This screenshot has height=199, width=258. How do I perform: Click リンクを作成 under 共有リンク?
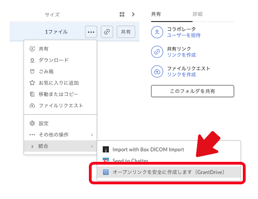181,55
